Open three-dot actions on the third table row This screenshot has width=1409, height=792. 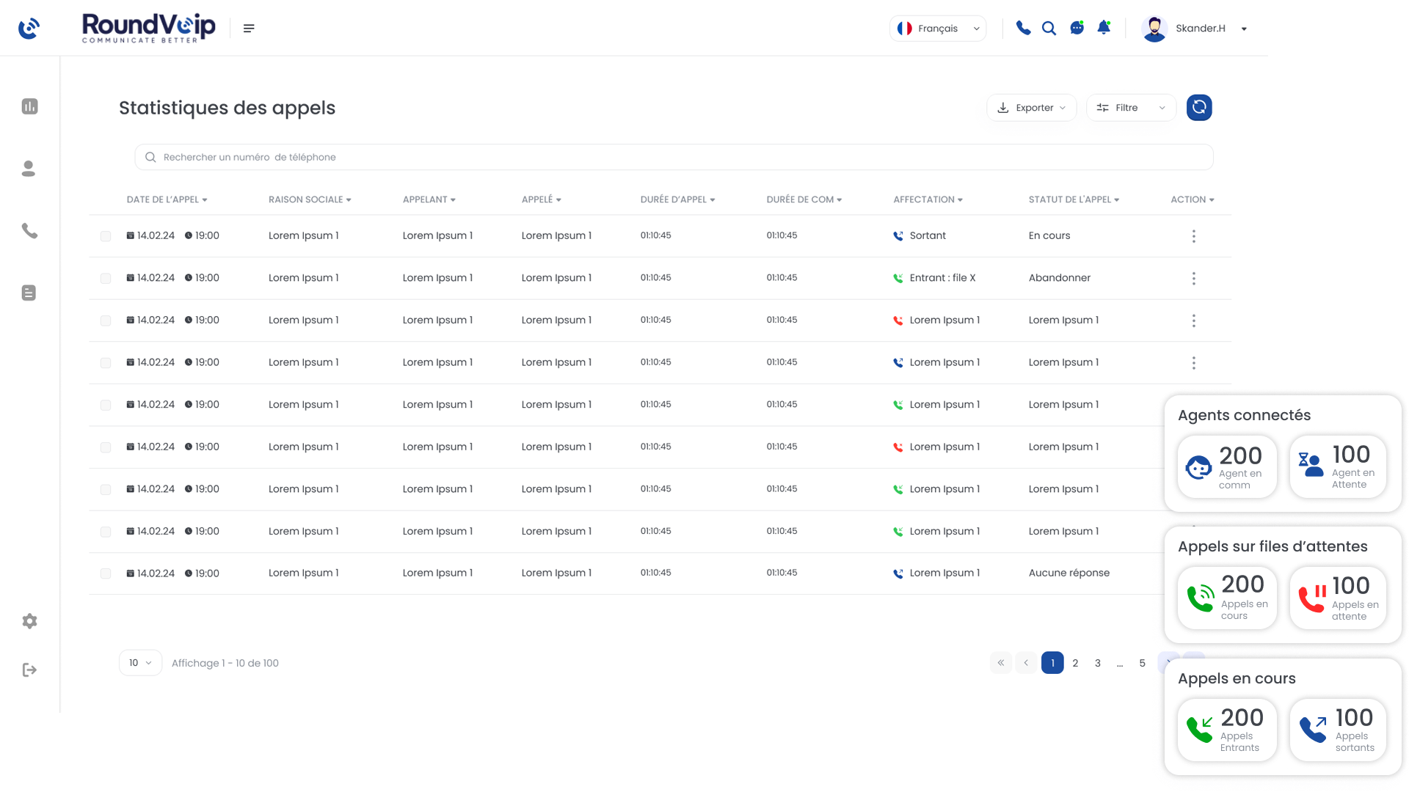(1194, 320)
